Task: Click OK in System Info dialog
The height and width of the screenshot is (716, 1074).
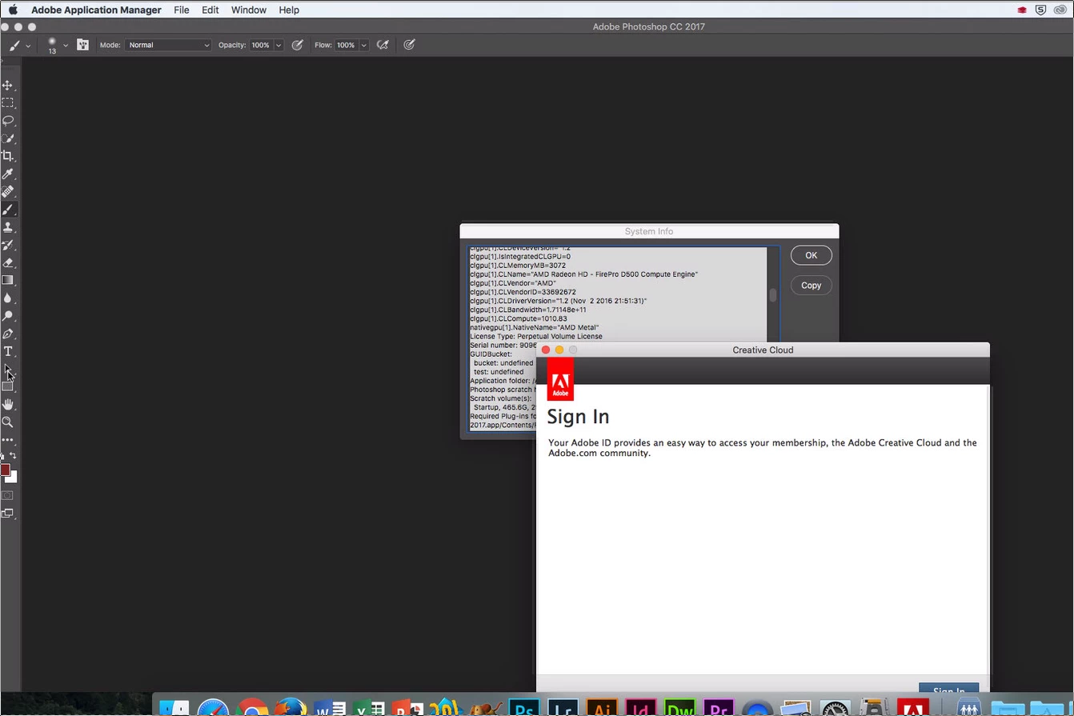Action: tap(812, 255)
